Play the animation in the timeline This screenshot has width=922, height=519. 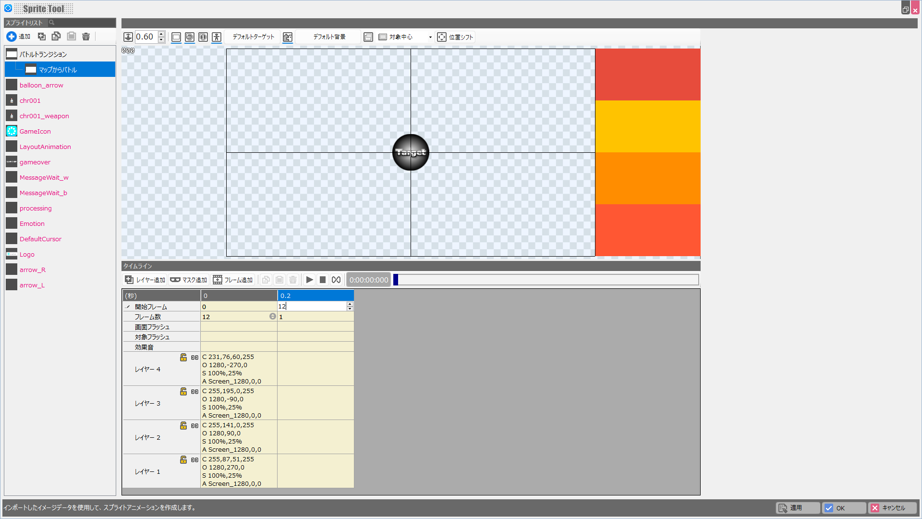pos(310,280)
